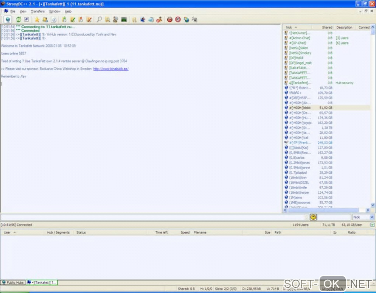Open the Help menu

68,11
